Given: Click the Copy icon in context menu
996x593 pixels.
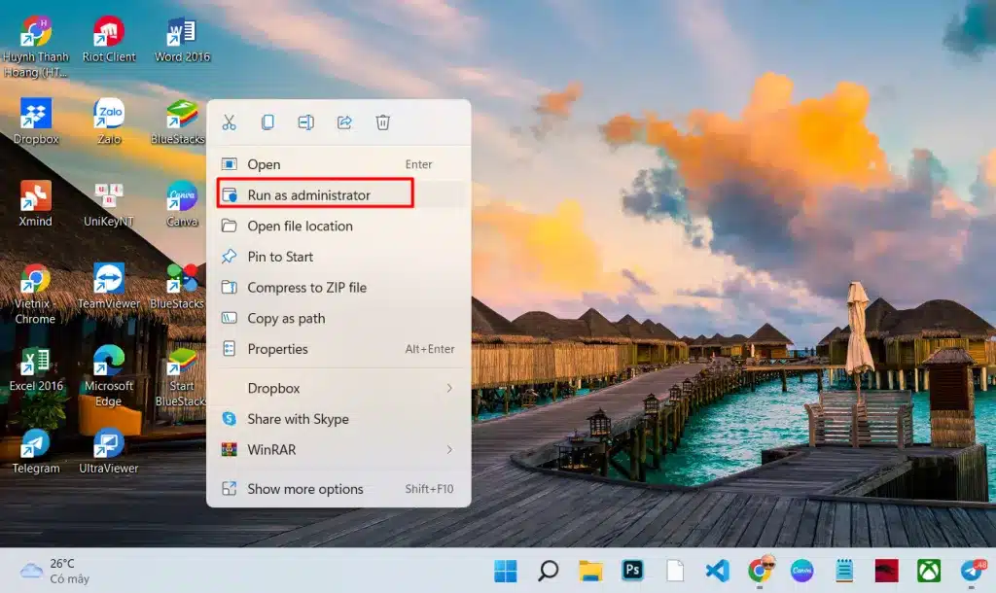Looking at the screenshot, I should click(x=267, y=122).
